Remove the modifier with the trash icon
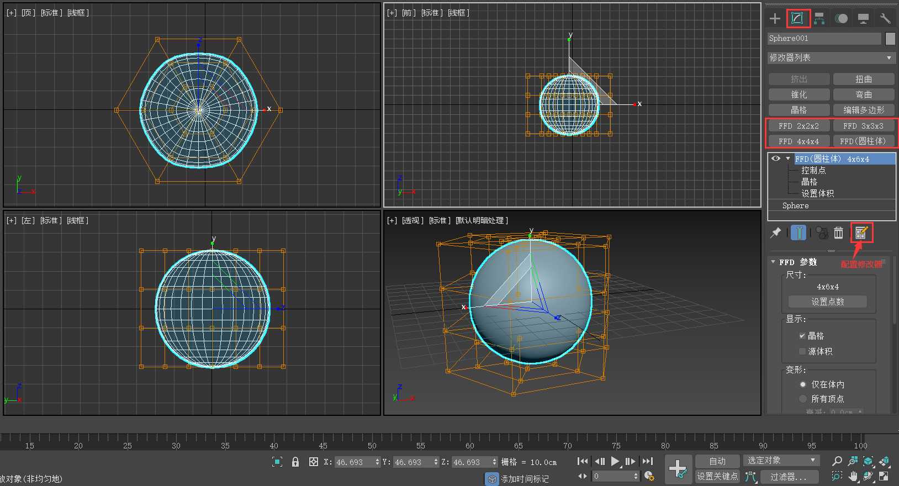This screenshot has height=486, width=899. (838, 233)
